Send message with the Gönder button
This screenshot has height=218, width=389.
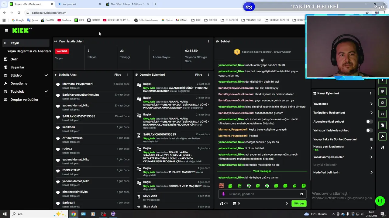pos(299,203)
